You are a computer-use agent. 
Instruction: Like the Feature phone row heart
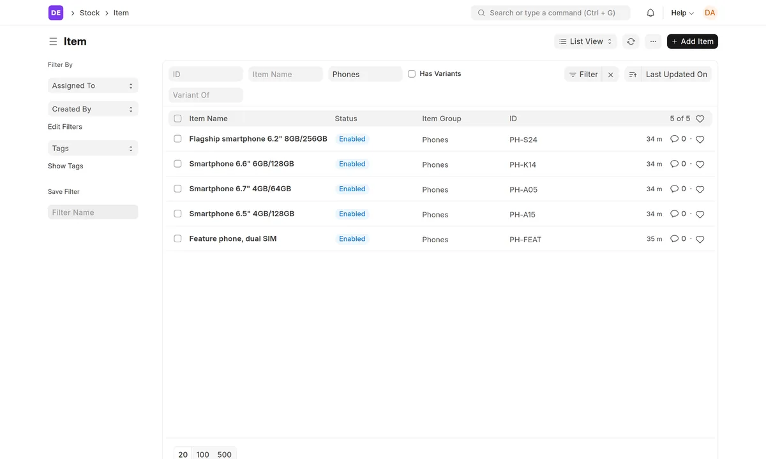[700, 239]
